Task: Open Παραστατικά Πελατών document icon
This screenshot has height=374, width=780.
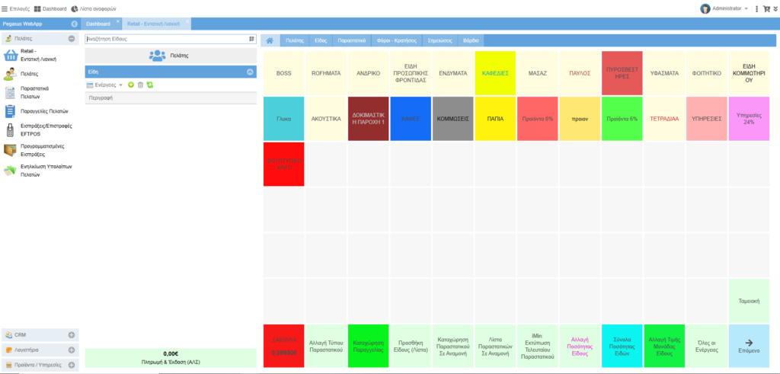Action: 11,92
